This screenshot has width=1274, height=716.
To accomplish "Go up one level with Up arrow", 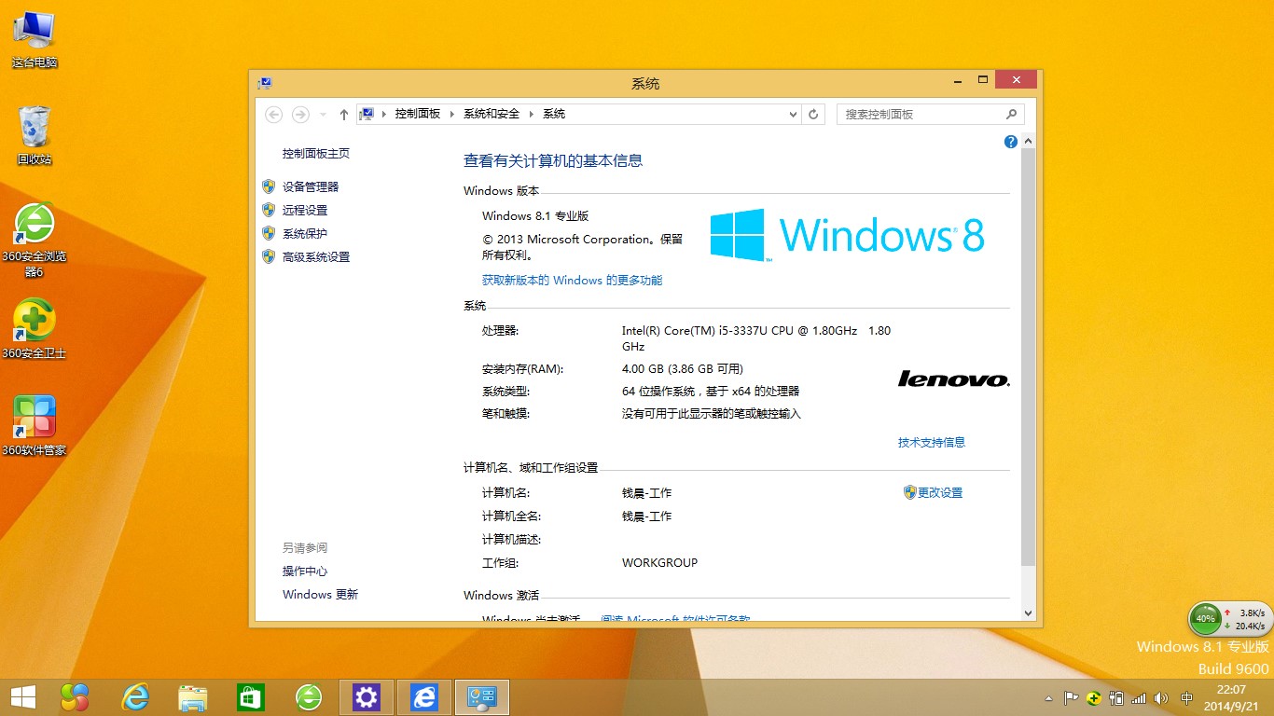I will pos(343,114).
